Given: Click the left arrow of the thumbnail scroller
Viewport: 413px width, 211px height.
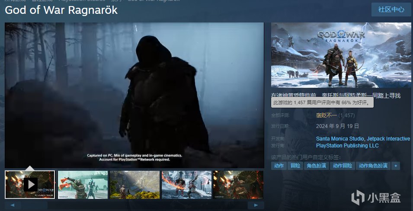Looking at the screenshot, I should tap(13, 205).
